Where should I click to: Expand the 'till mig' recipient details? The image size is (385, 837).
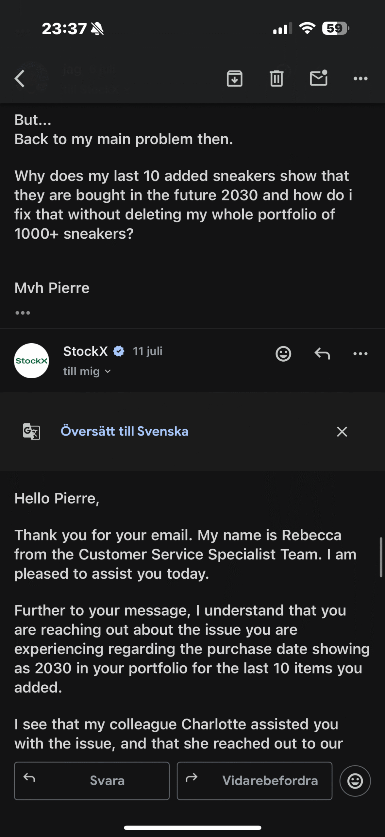click(87, 371)
